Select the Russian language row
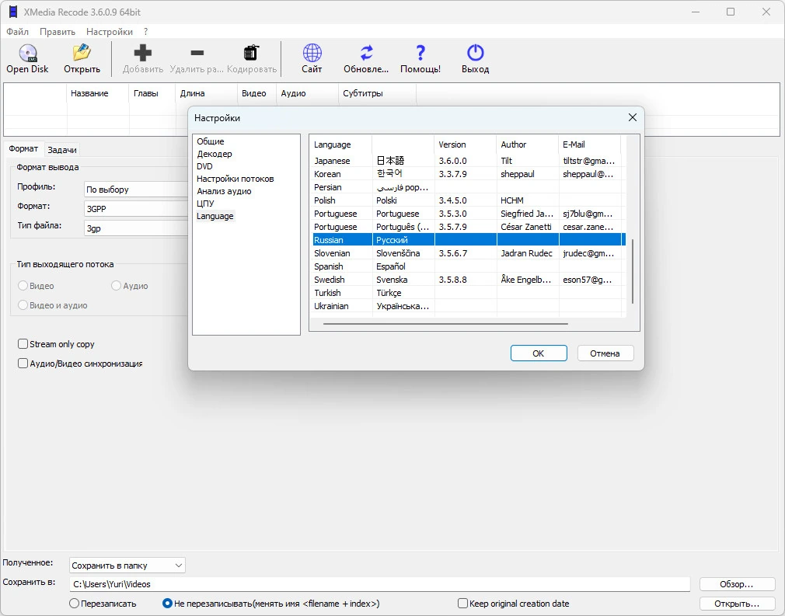 [x=469, y=240]
